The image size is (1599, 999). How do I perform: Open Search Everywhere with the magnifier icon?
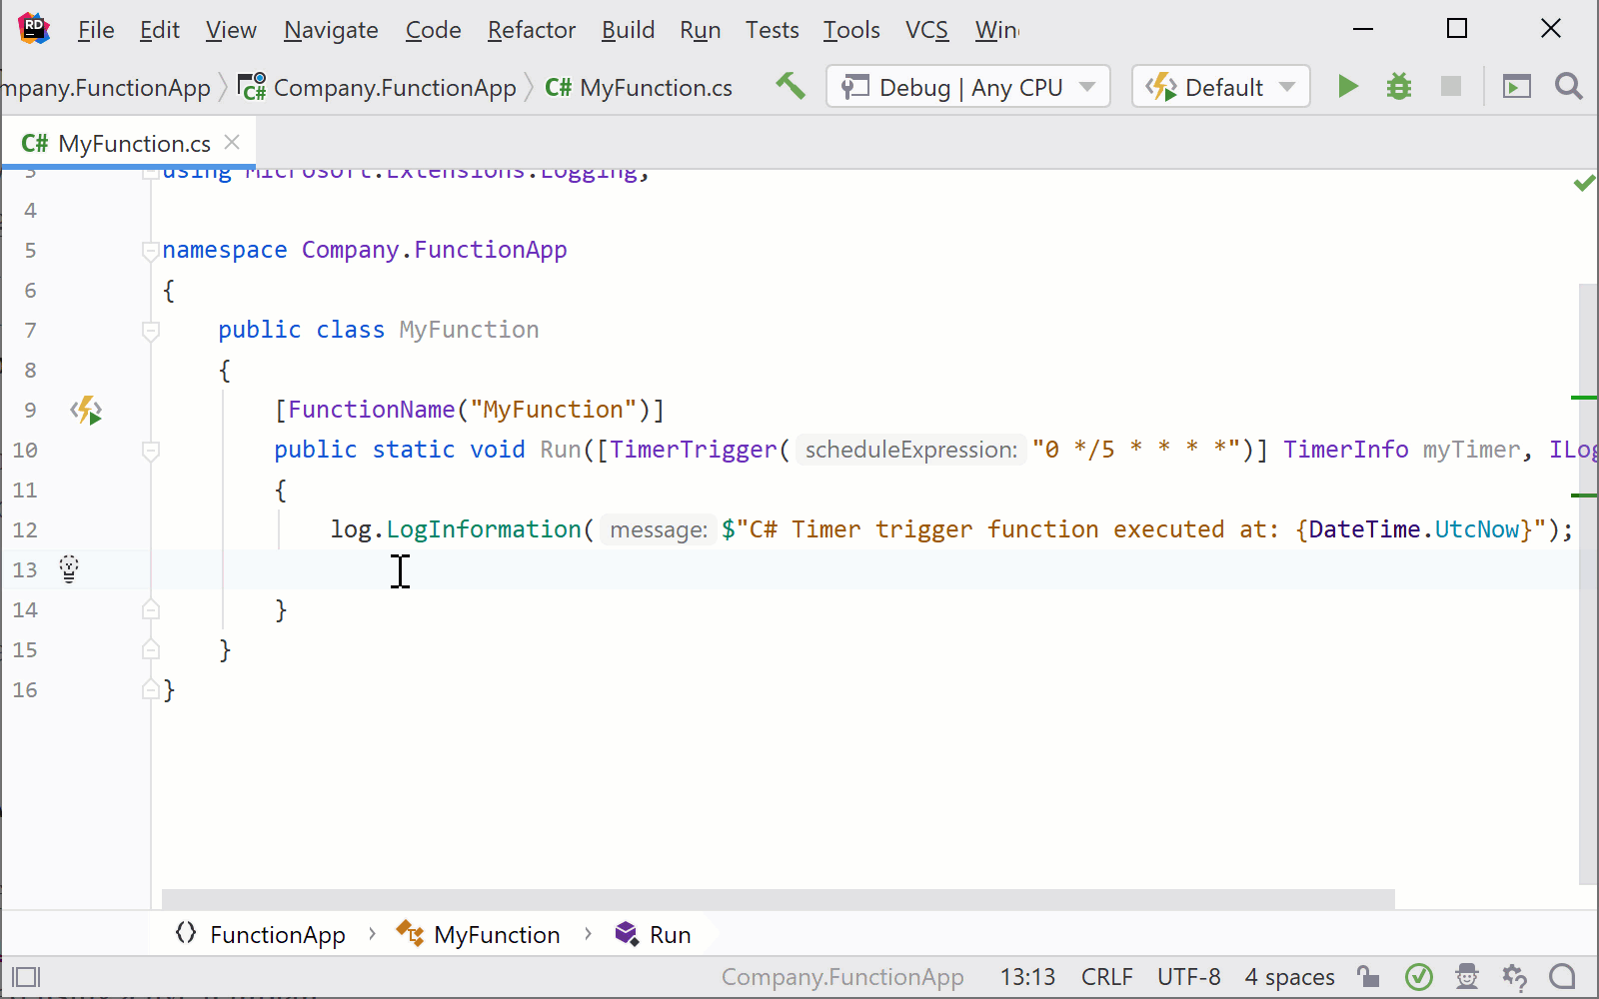pyautogui.click(x=1567, y=86)
